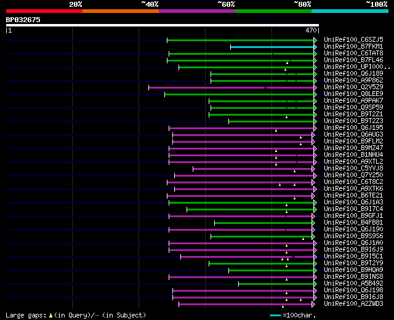The height and width of the screenshot is (320, 394).
Task: Open the truncated UniRef100_UPI000.. entry
Action: [357, 67]
